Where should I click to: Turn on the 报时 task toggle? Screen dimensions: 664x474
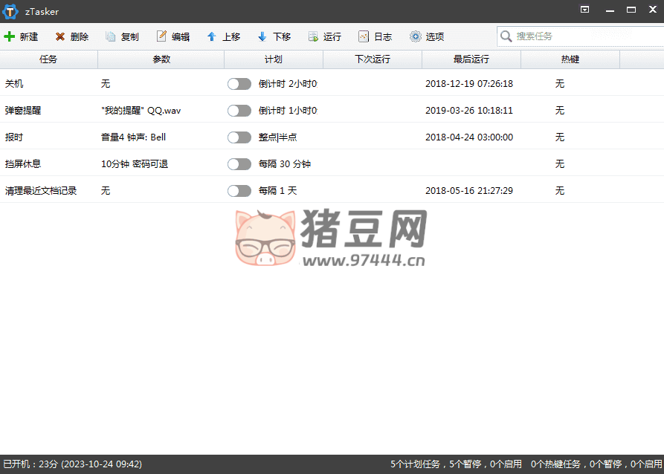[239, 137]
